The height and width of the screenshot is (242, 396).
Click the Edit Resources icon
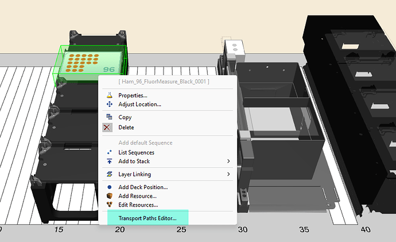(x=109, y=205)
